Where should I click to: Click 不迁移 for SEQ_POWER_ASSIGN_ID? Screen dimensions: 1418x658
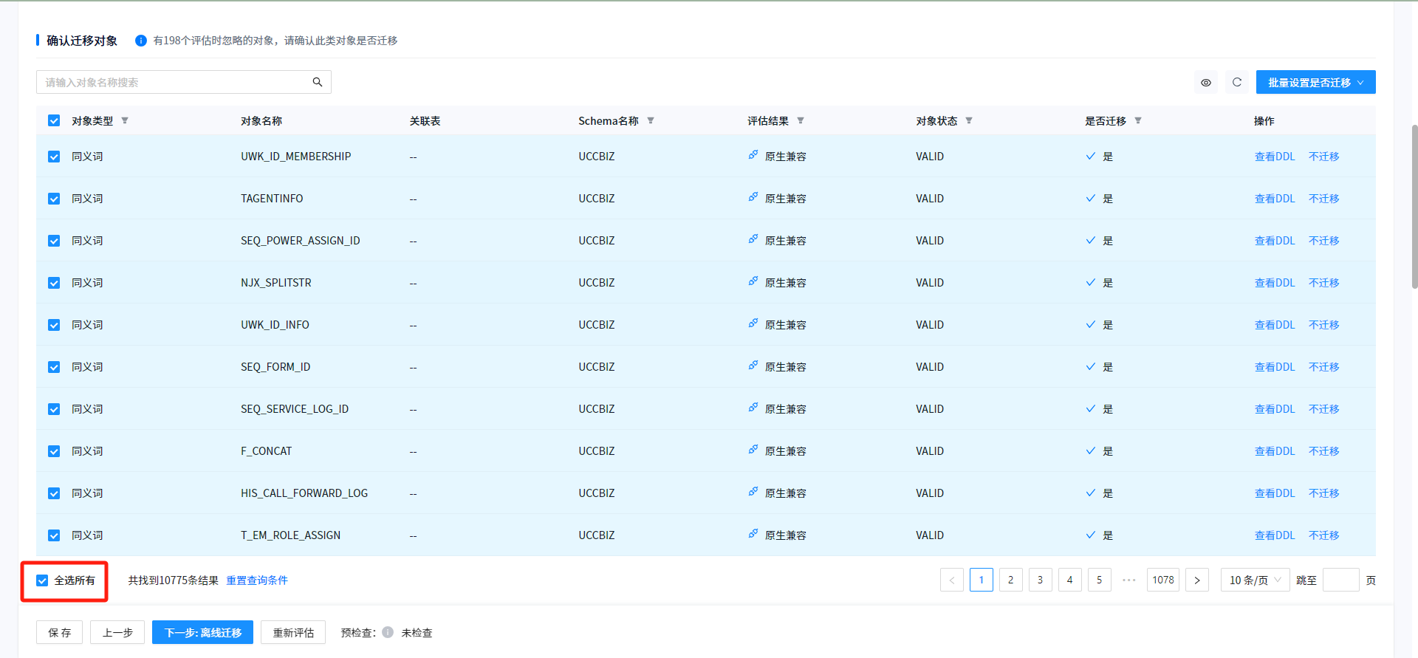tap(1324, 241)
